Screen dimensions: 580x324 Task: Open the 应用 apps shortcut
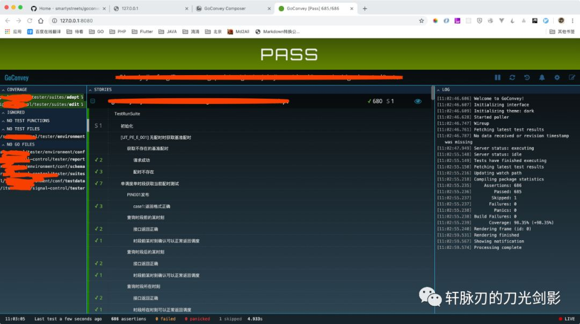(13, 32)
